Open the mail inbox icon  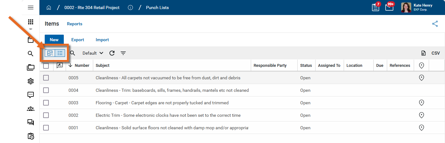click(x=389, y=7)
